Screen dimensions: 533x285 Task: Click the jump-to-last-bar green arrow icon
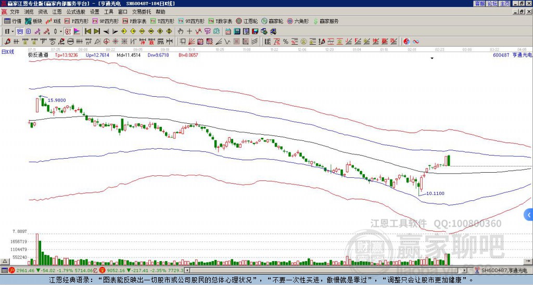[x=97, y=32]
